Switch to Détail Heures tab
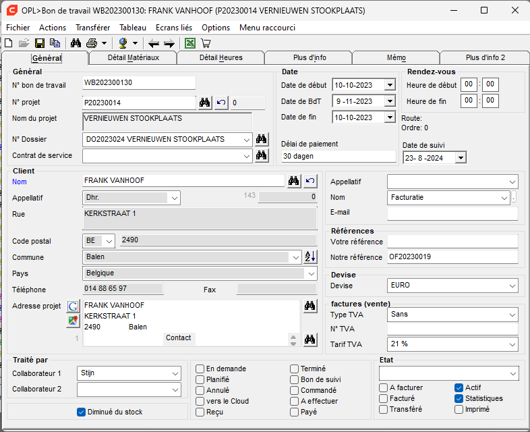Viewport: 530px width, 432px height. (x=220, y=57)
